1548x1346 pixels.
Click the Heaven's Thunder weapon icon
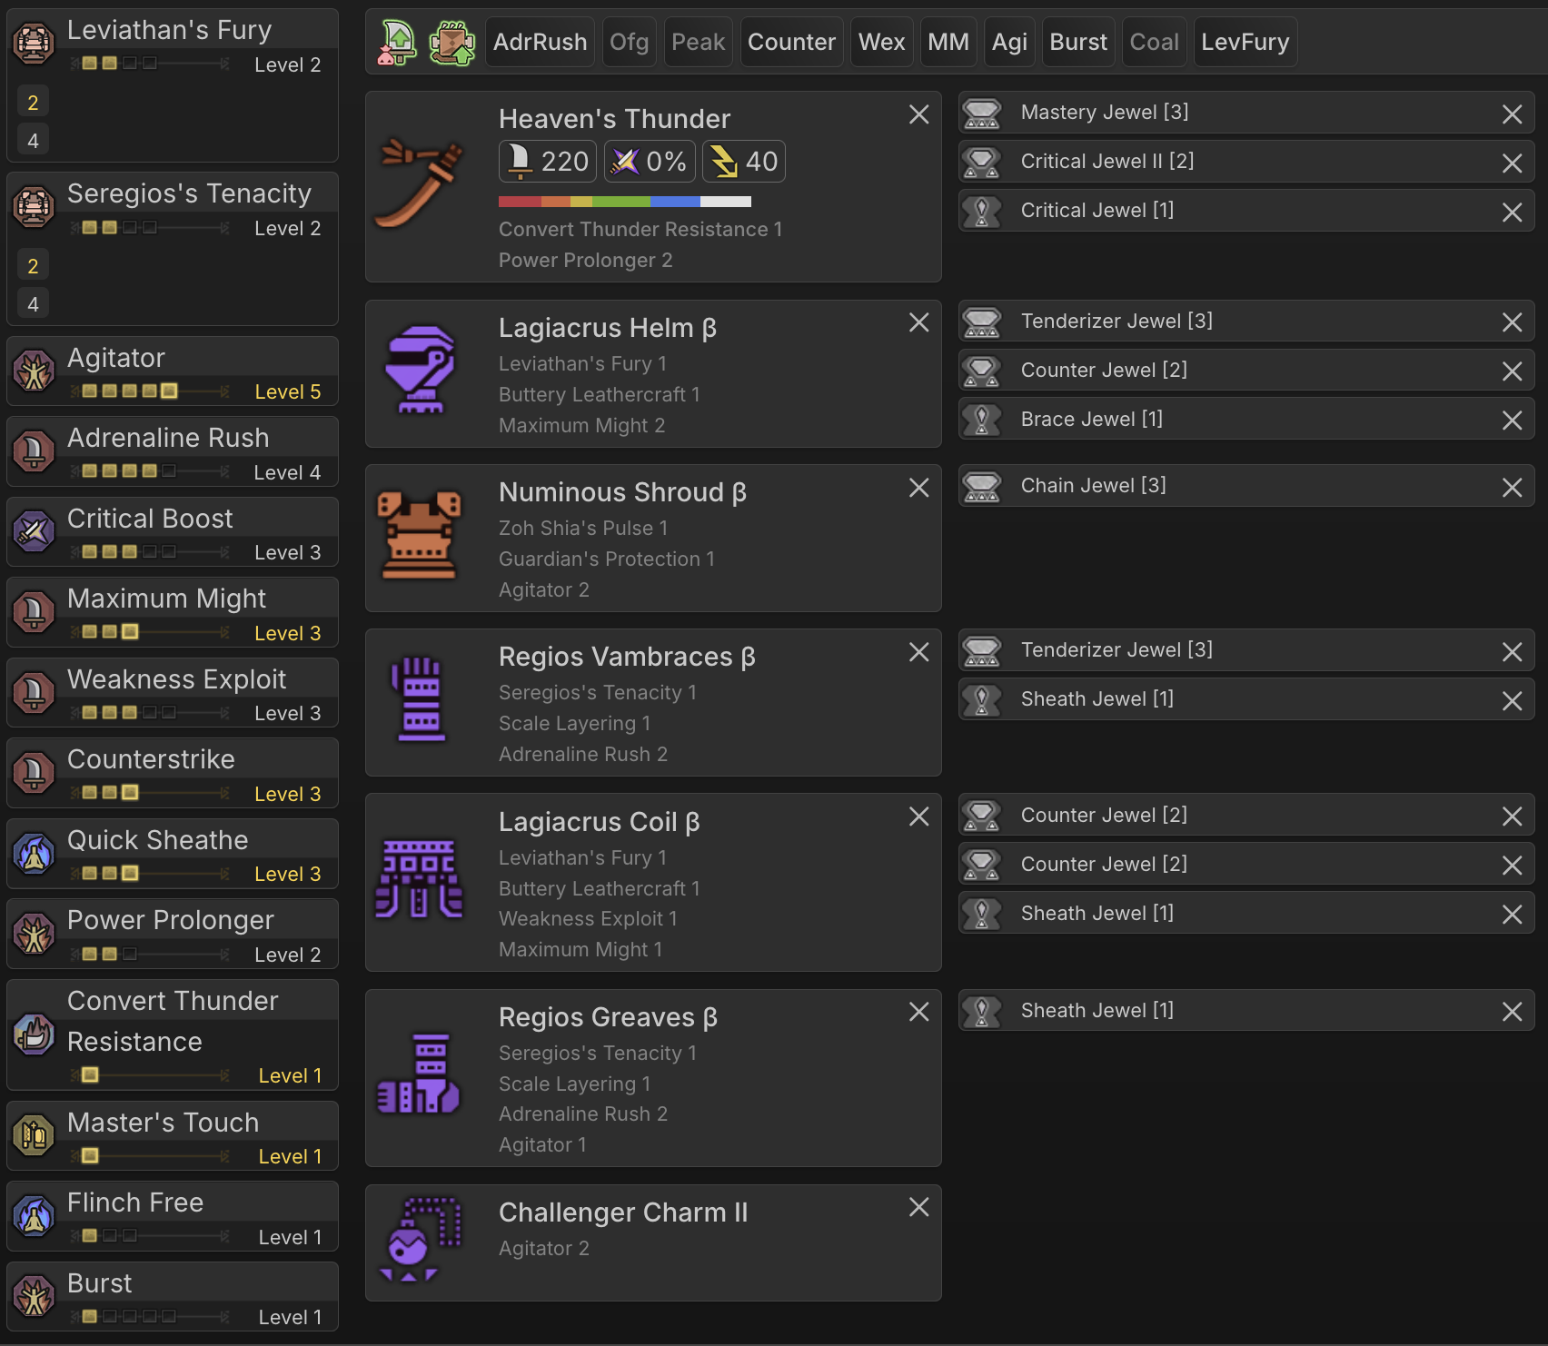tap(419, 183)
